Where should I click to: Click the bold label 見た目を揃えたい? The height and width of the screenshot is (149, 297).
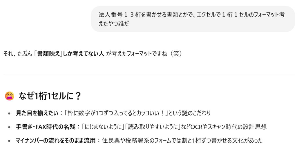pos(37,113)
